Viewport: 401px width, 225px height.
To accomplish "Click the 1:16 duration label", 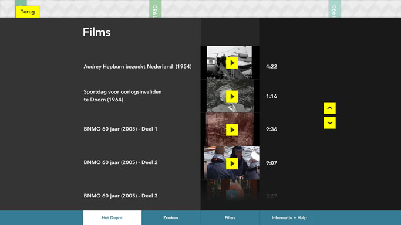I will coord(271,96).
